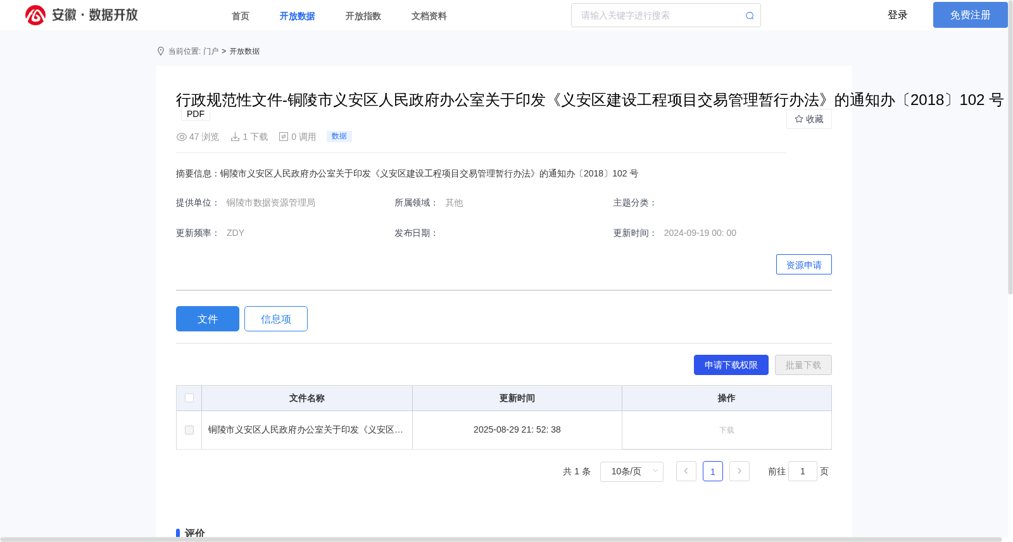This screenshot has height=542, width=1013.
Task: Select page 1 in pagination
Action: (713, 471)
